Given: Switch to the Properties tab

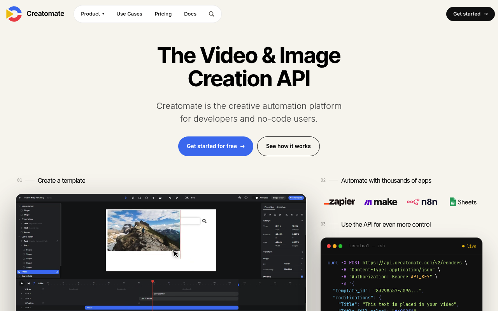Looking at the screenshot, I should coord(269,207).
